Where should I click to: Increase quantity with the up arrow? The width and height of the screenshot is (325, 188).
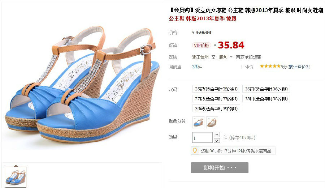coord(217,134)
